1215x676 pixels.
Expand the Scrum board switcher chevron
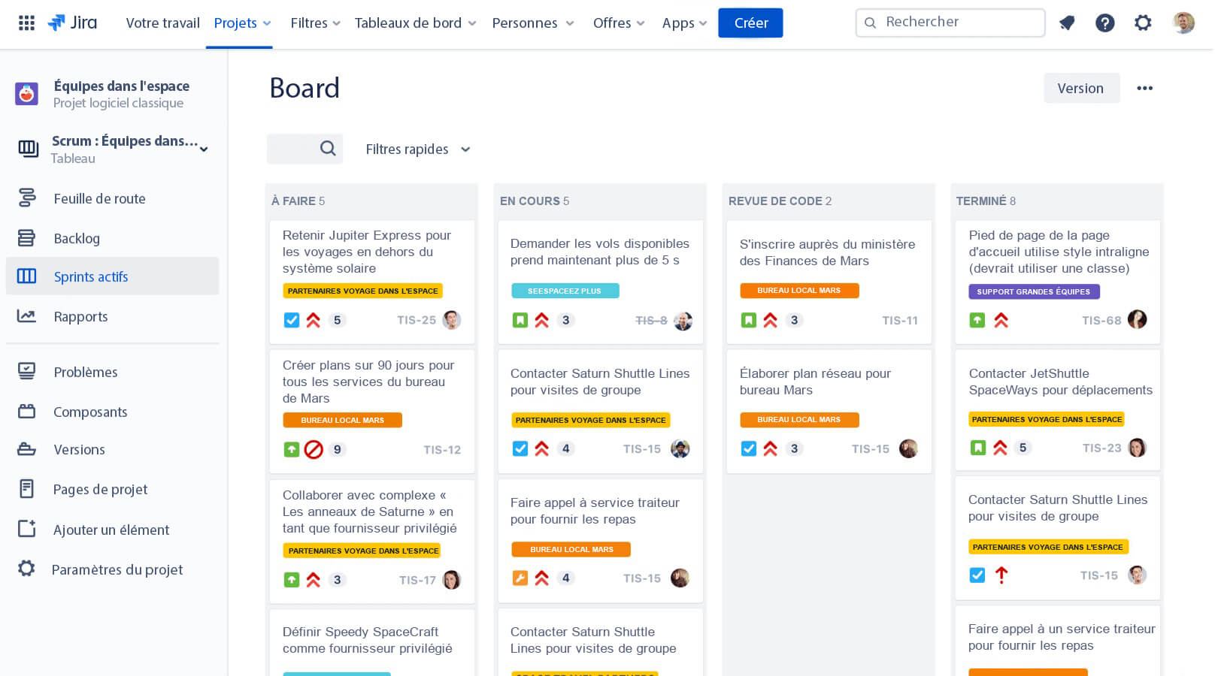coord(204,149)
